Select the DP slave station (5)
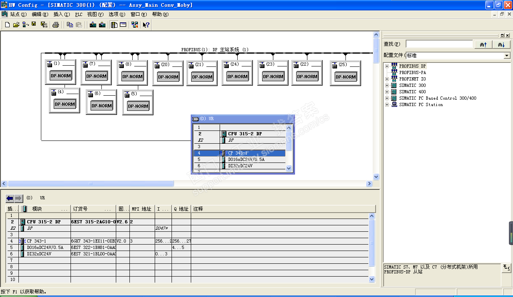Viewport: 513px width, 297px height. pos(138,102)
